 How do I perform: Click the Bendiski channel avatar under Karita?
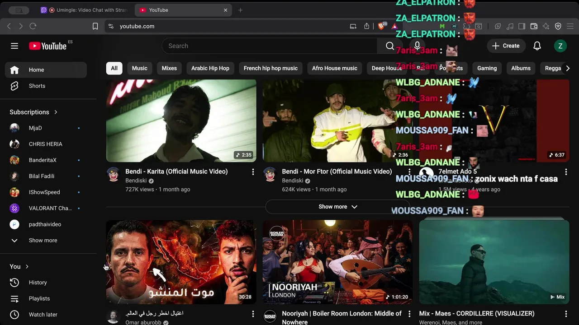(113, 174)
